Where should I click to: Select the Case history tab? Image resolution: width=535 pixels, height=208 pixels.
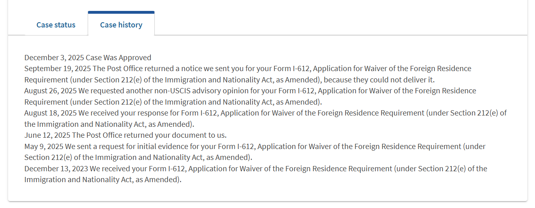(x=121, y=25)
